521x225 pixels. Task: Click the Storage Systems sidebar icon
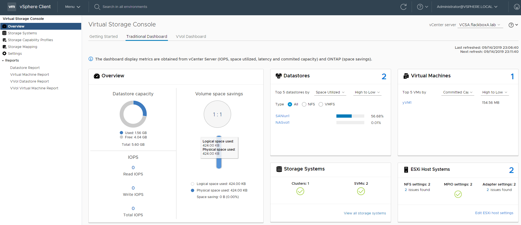[x=4, y=33]
